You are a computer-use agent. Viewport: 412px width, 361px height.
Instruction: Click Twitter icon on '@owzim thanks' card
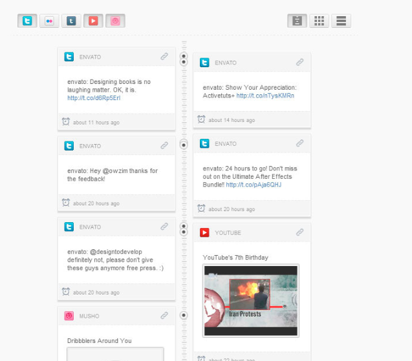click(x=69, y=145)
